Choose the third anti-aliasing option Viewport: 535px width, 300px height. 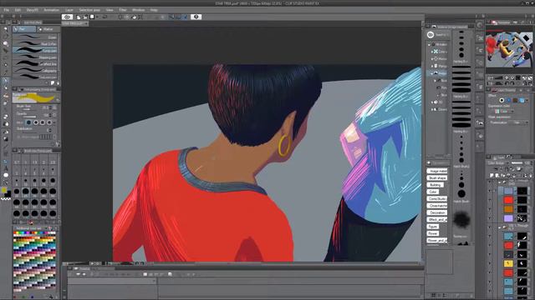pyautogui.click(x=43, y=122)
